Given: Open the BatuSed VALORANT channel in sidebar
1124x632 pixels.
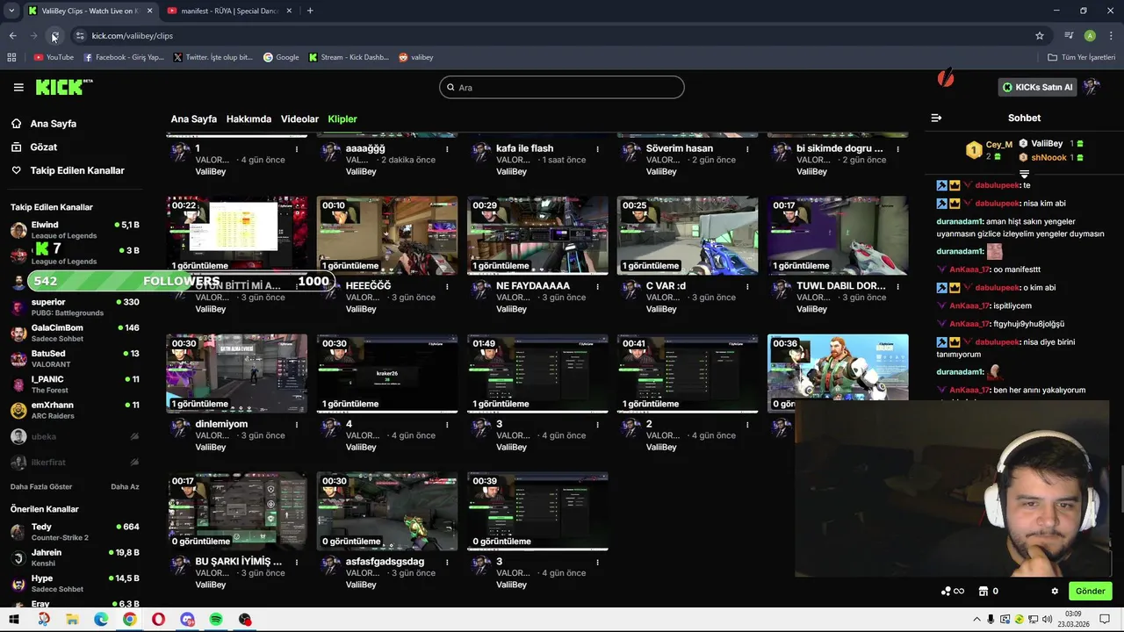Looking at the screenshot, I should click(75, 358).
